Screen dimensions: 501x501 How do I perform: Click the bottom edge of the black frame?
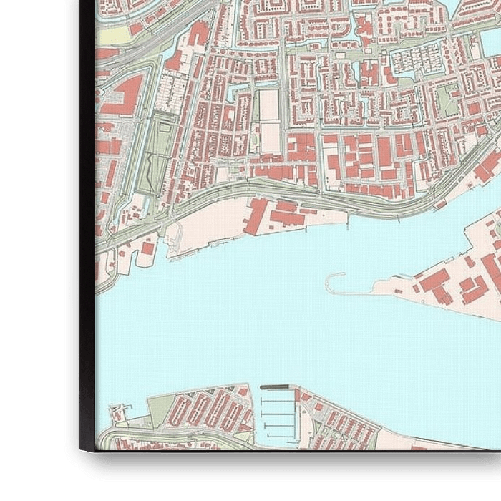click(286, 465)
